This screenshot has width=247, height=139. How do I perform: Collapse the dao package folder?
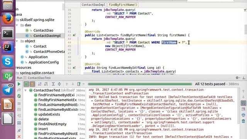point(17,25)
